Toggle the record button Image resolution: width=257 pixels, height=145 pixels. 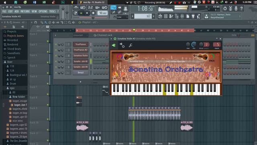[93, 13]
